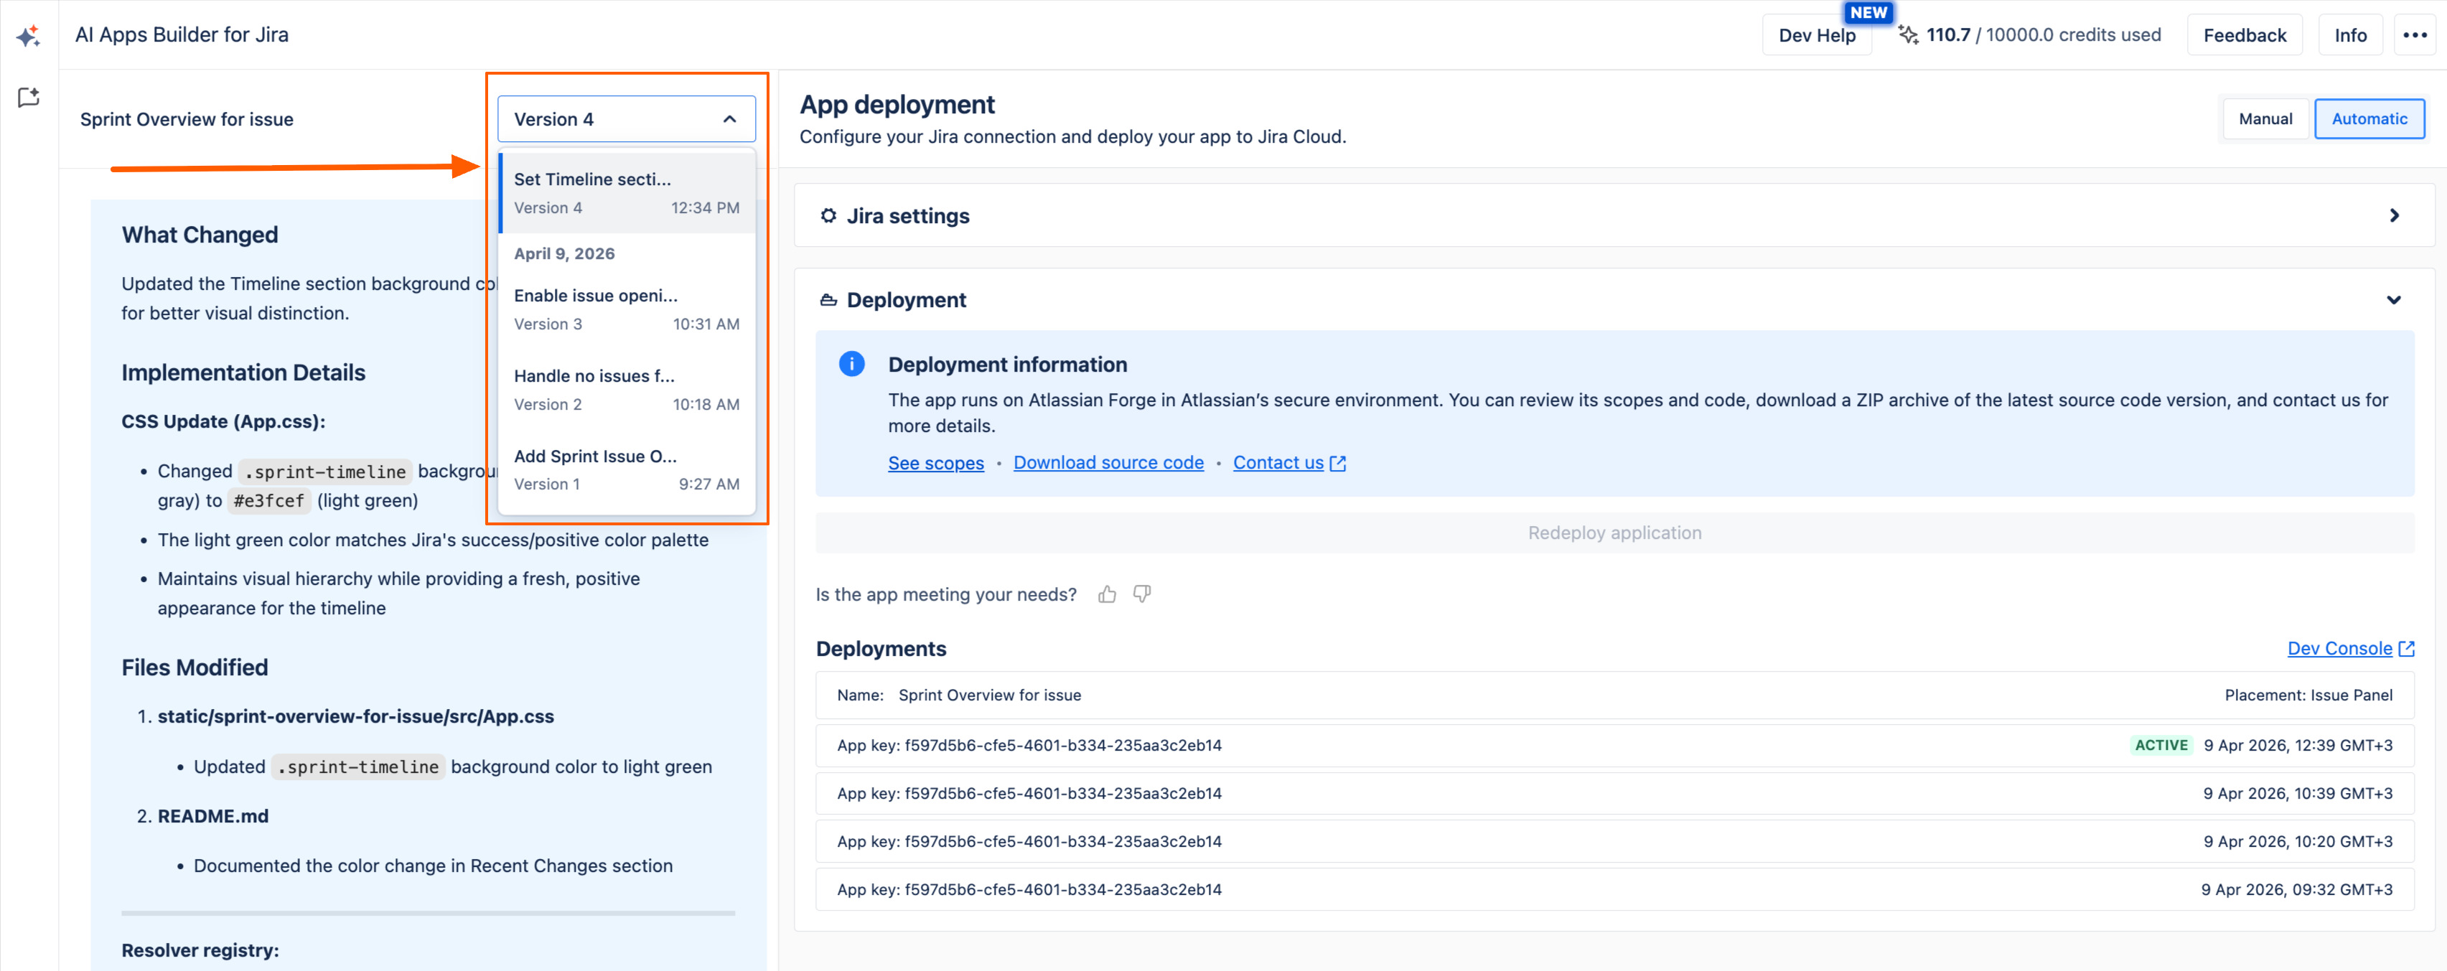Image resolution: width=2447 pixels, height=971 pixels.
Task: Click Placement: Issue Panel text
Action: pos(2308,695)
